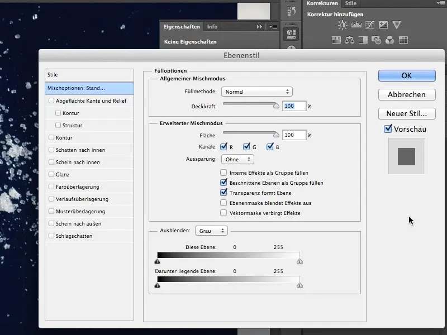Switch to the Stile tab beside Korrekturen
The width and height of the screenshot is (447, 335).
[x=350, y=3]
